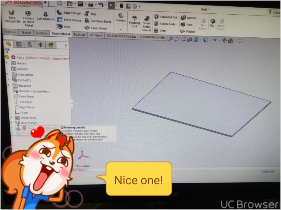Select the Origin in the tree
Image resolution: width=281 pixels, height=210 pixels.
(21, 112)
